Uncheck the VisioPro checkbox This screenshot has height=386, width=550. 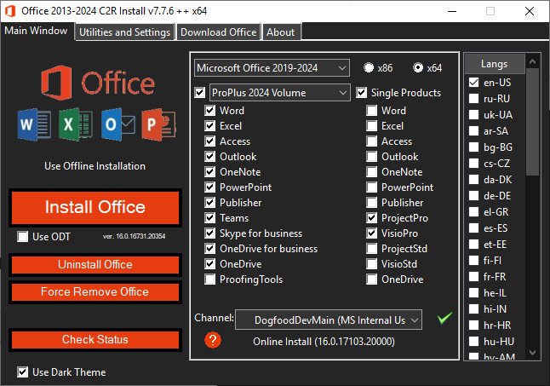pos(372,233)
